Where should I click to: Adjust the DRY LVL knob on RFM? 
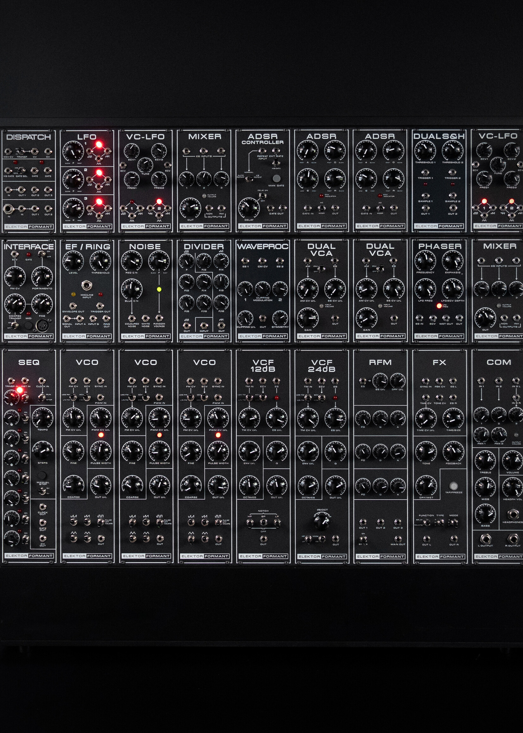point(397,381)
